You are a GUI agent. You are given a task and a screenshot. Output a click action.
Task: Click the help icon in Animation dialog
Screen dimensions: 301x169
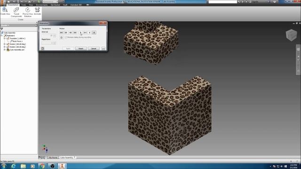click(x=43, y=48)
